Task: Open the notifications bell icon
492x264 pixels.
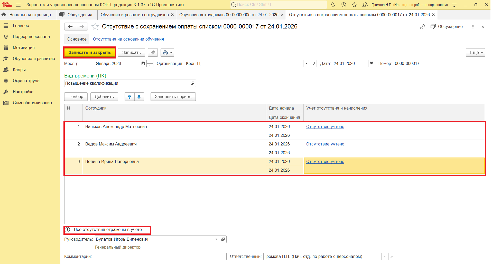Action: (x=333, y=5)
